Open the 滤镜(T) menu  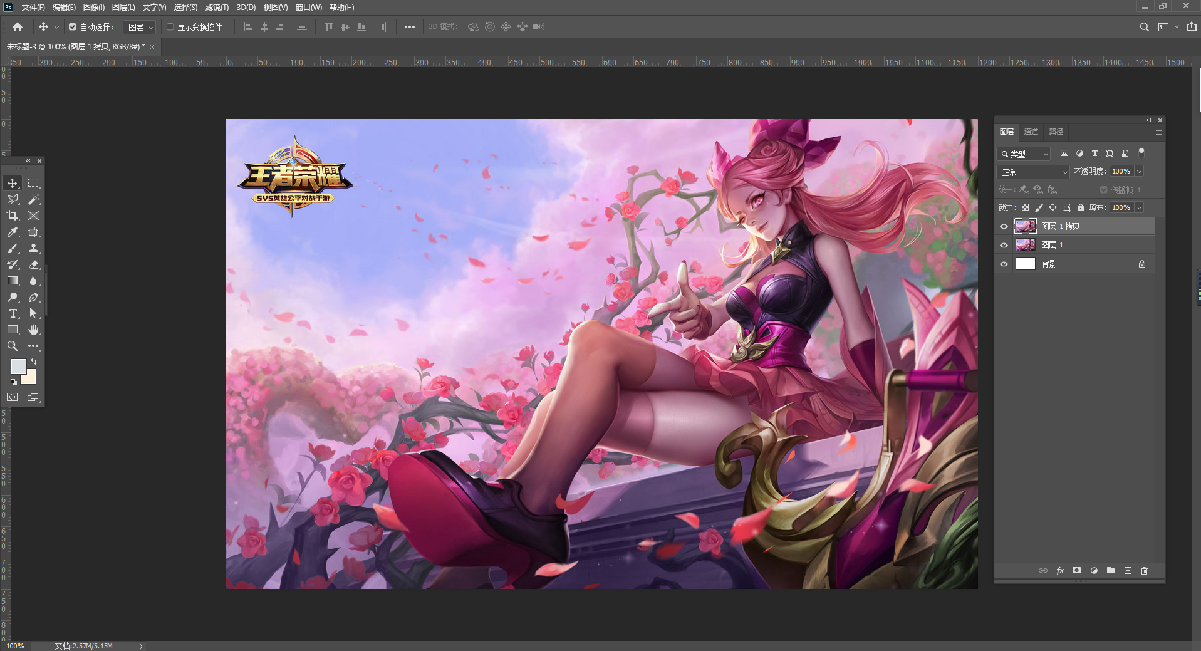click(x=217, y=8)
